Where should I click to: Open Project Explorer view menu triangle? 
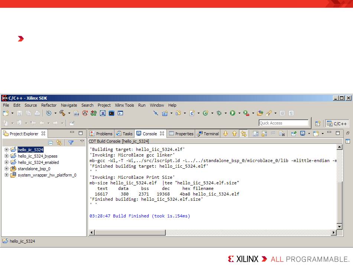82,141
